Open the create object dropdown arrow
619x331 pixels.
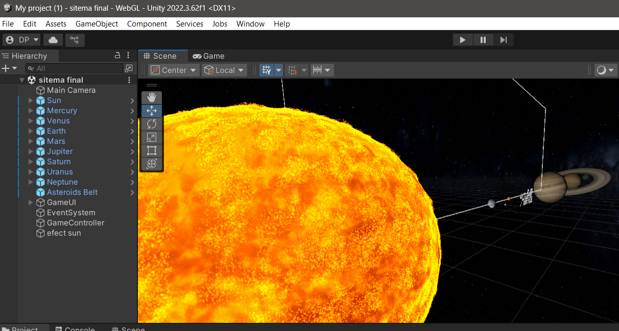tap(15, 68)
